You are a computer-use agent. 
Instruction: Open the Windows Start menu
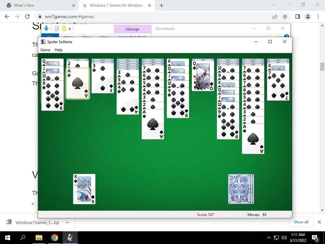pos(8,238)
